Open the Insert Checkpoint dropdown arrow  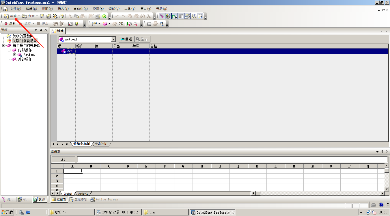99,24
